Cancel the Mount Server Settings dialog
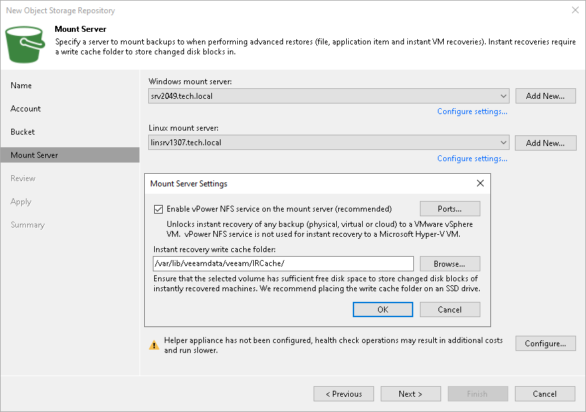Screen dimensions: 586x412 click(450, 309)
